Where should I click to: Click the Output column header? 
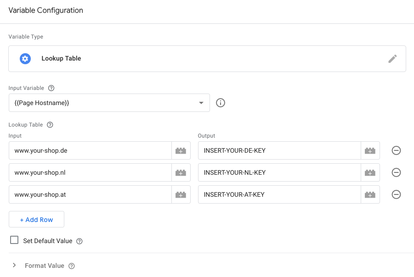(206, 136)
